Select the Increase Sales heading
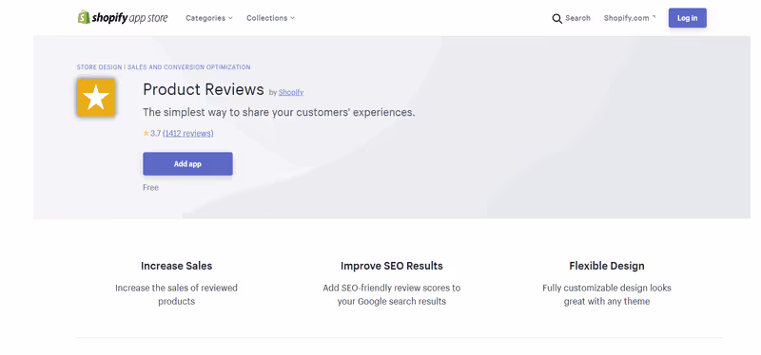The width and height of the screenshot is (761, 355). point(176,266)
